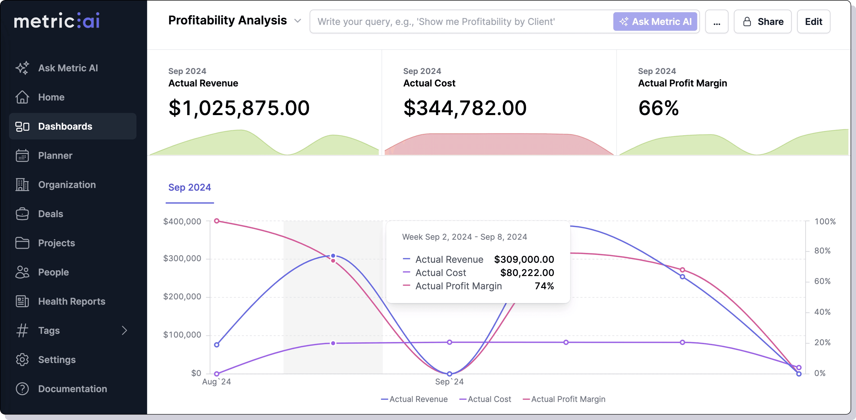Click the metric:ai logo

coord(57,21)
